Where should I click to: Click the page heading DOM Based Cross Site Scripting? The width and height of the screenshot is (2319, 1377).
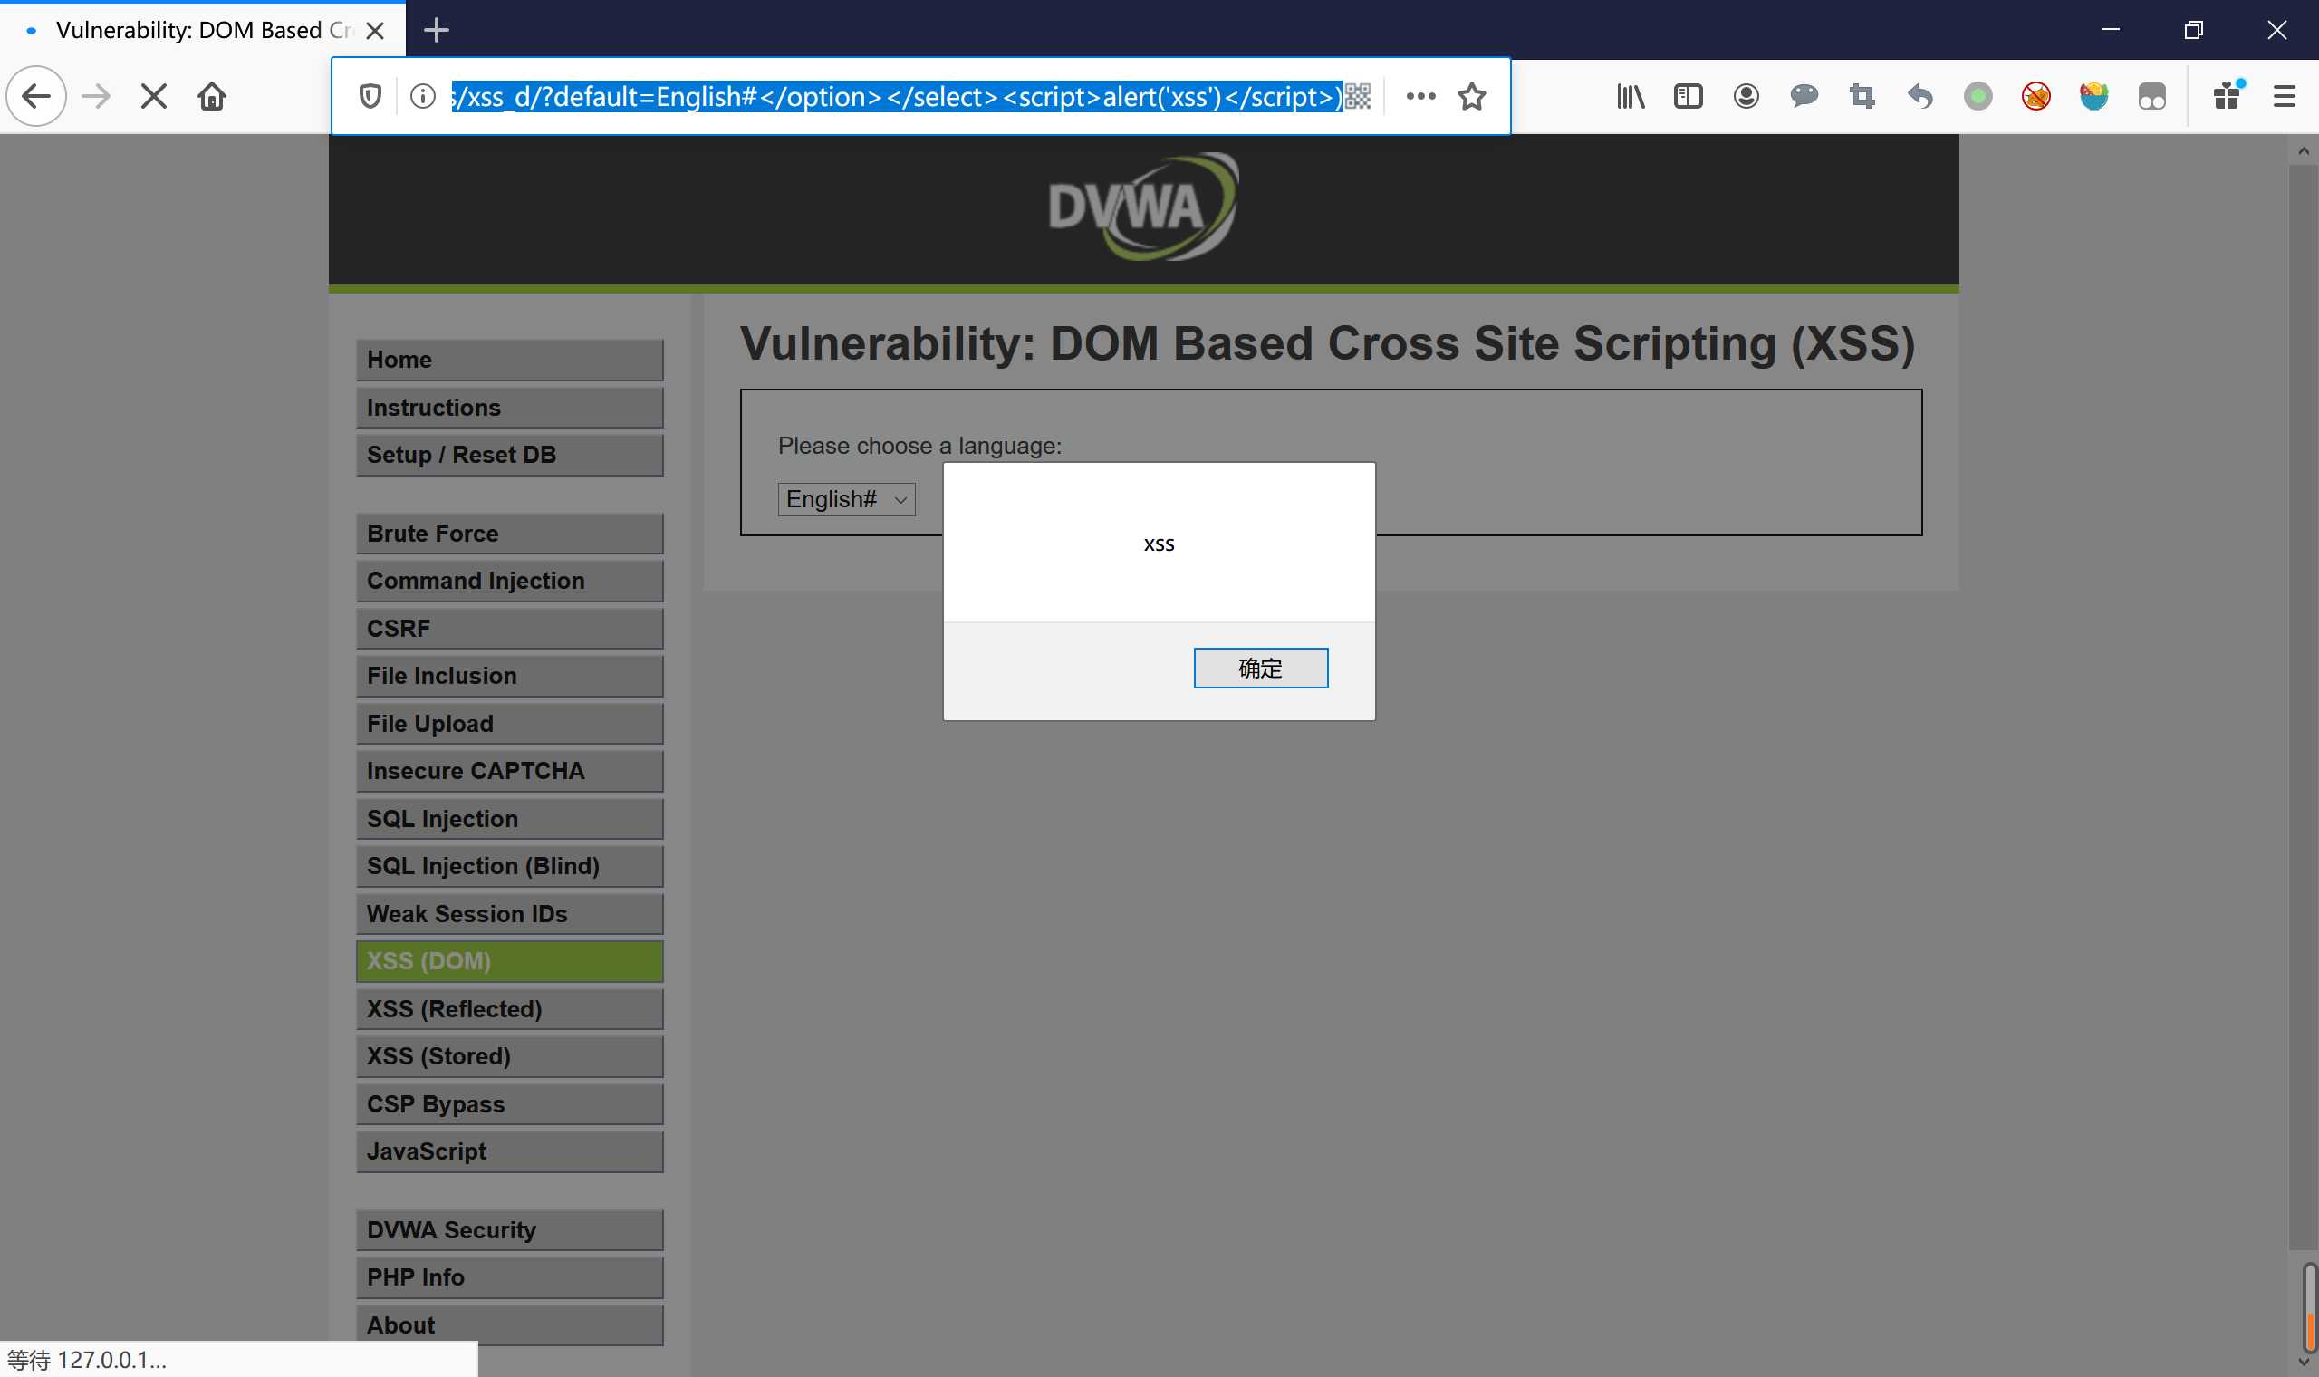(x=1327, y=344)
